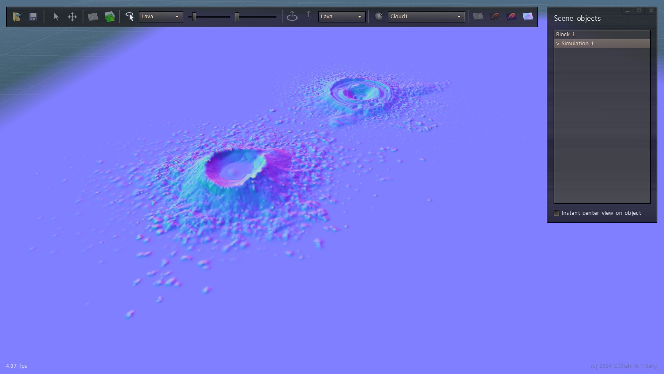Screen dimensions: 664x374
Task: Select the lasso pick tool with cursor
Action: [x=130, y=17]
